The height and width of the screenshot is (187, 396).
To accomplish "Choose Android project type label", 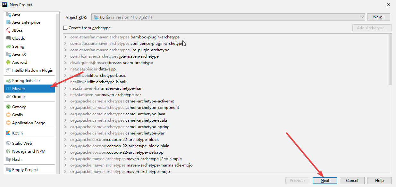I will 20,62.
